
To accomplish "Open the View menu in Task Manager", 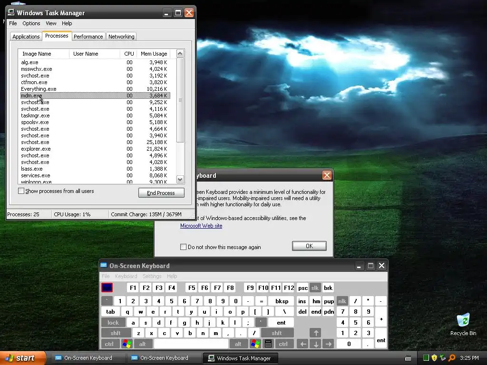I will click(51, 23).
